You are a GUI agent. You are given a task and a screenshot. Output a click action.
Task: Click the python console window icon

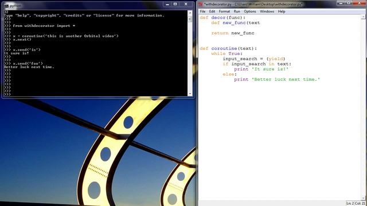click(6, 6)
